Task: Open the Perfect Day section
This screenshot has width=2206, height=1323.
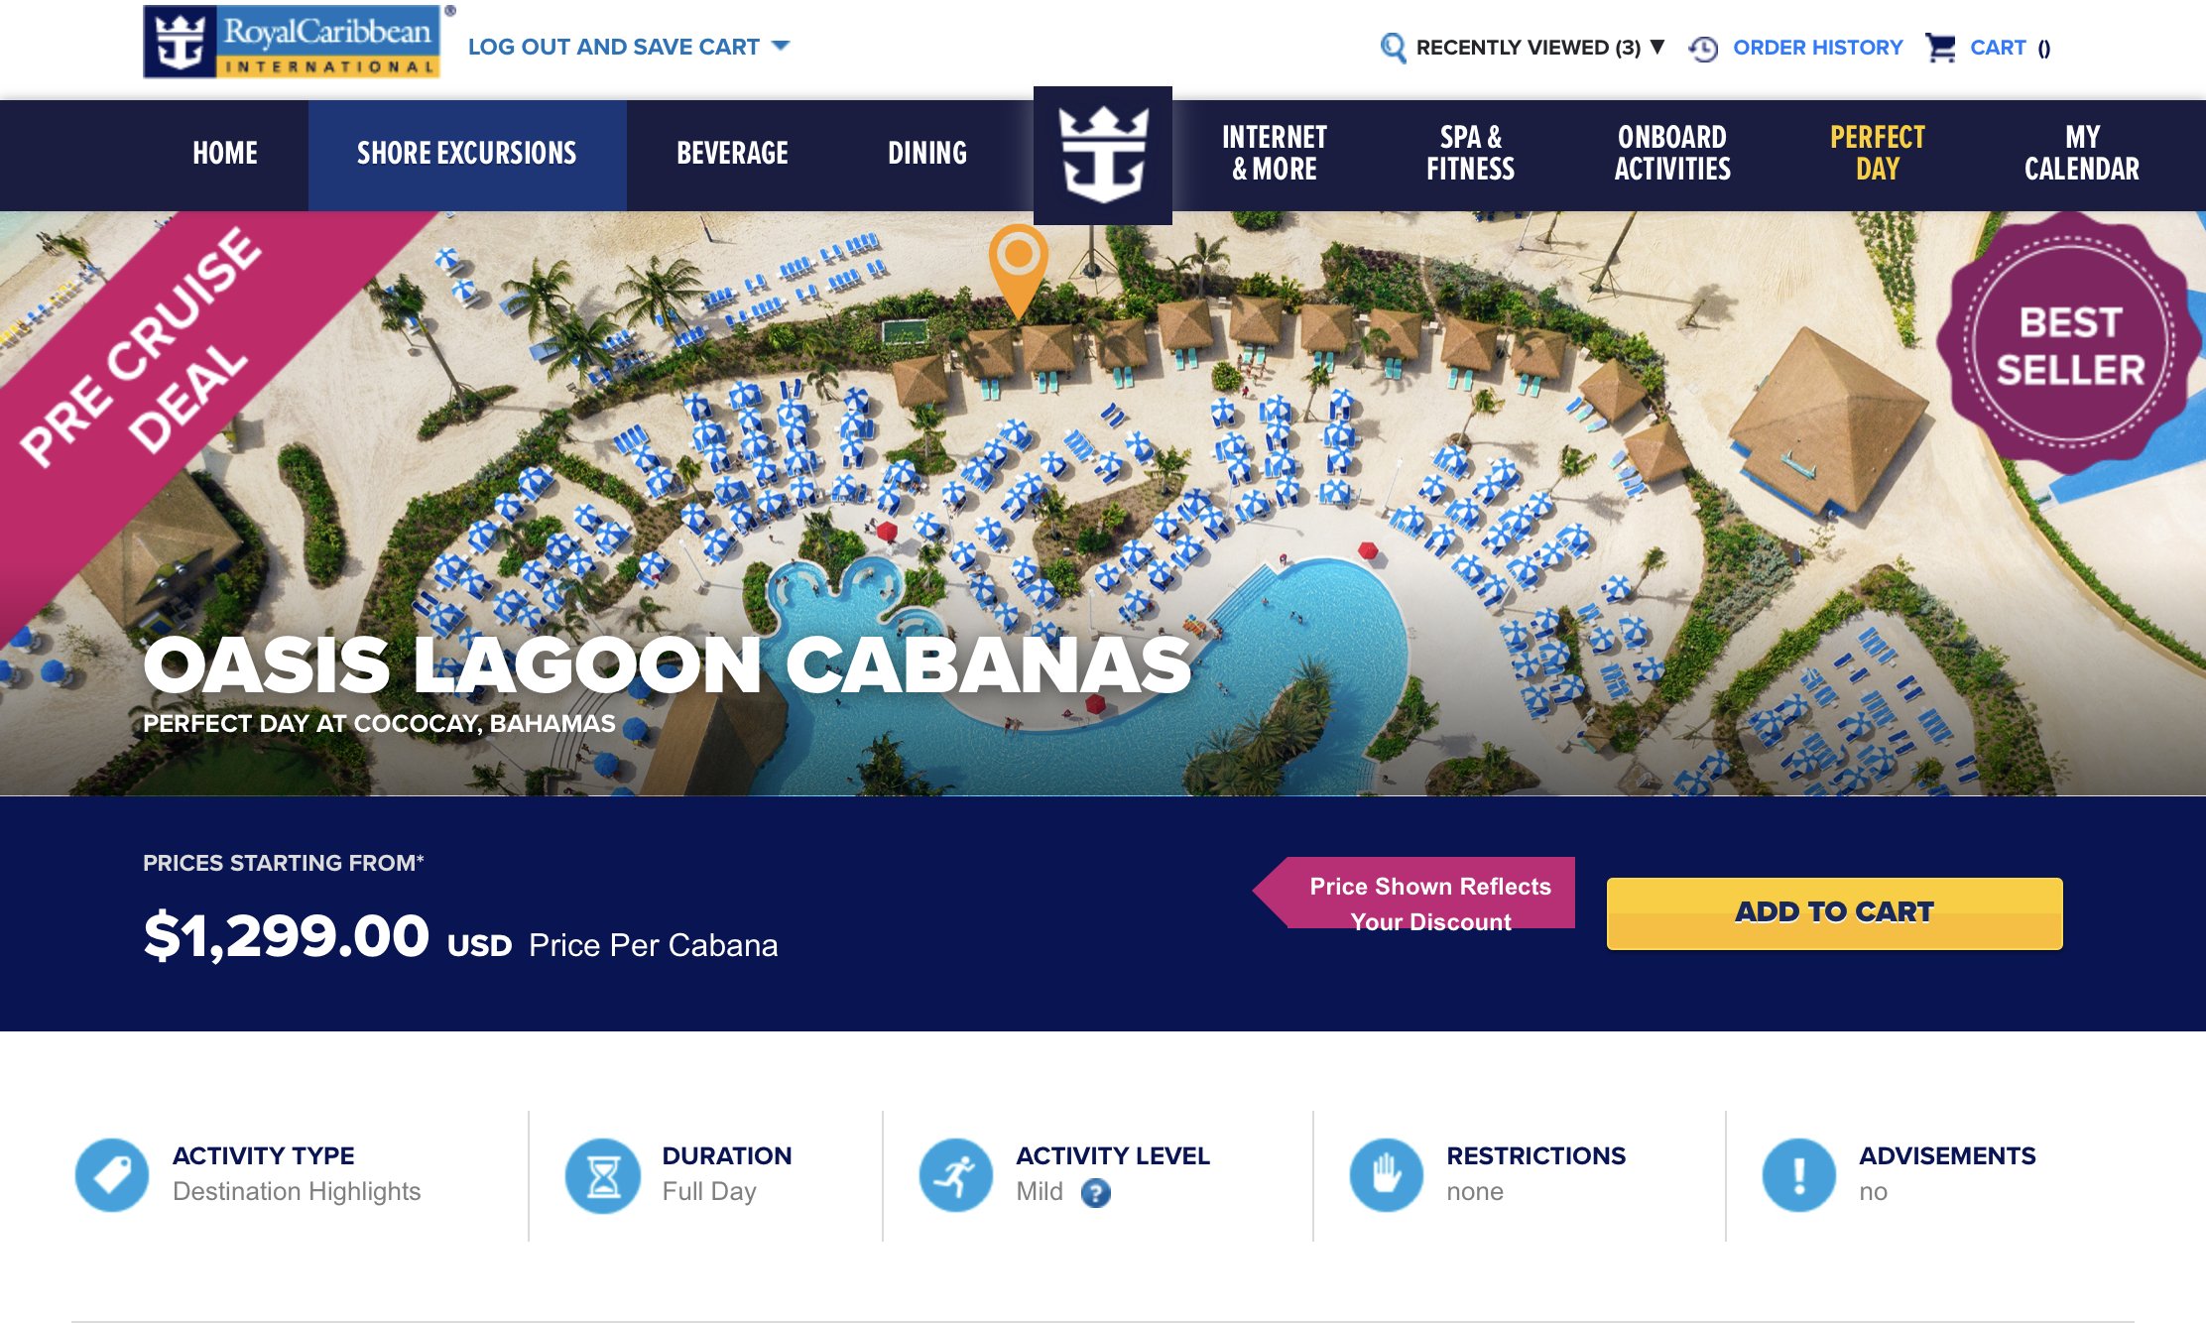Action: [1877, 153]
